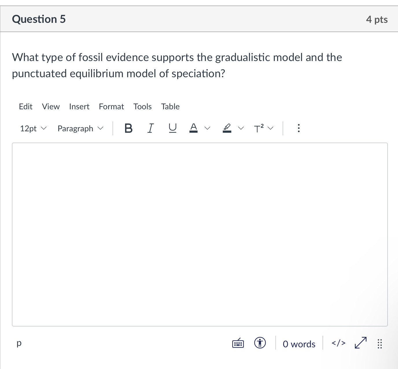Open keyboard shortcuts help

[x=238, y=344]
